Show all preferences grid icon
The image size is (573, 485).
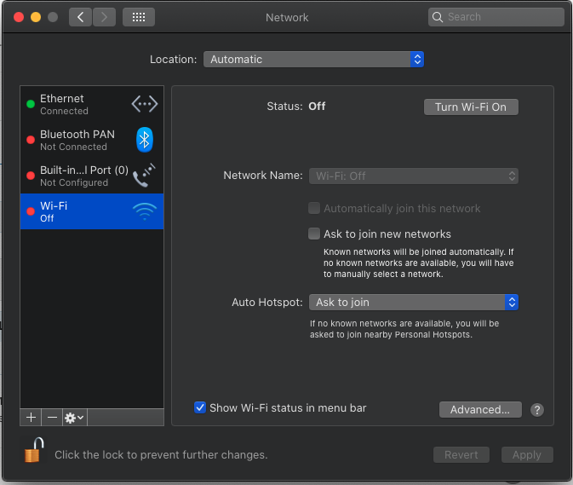139,17
